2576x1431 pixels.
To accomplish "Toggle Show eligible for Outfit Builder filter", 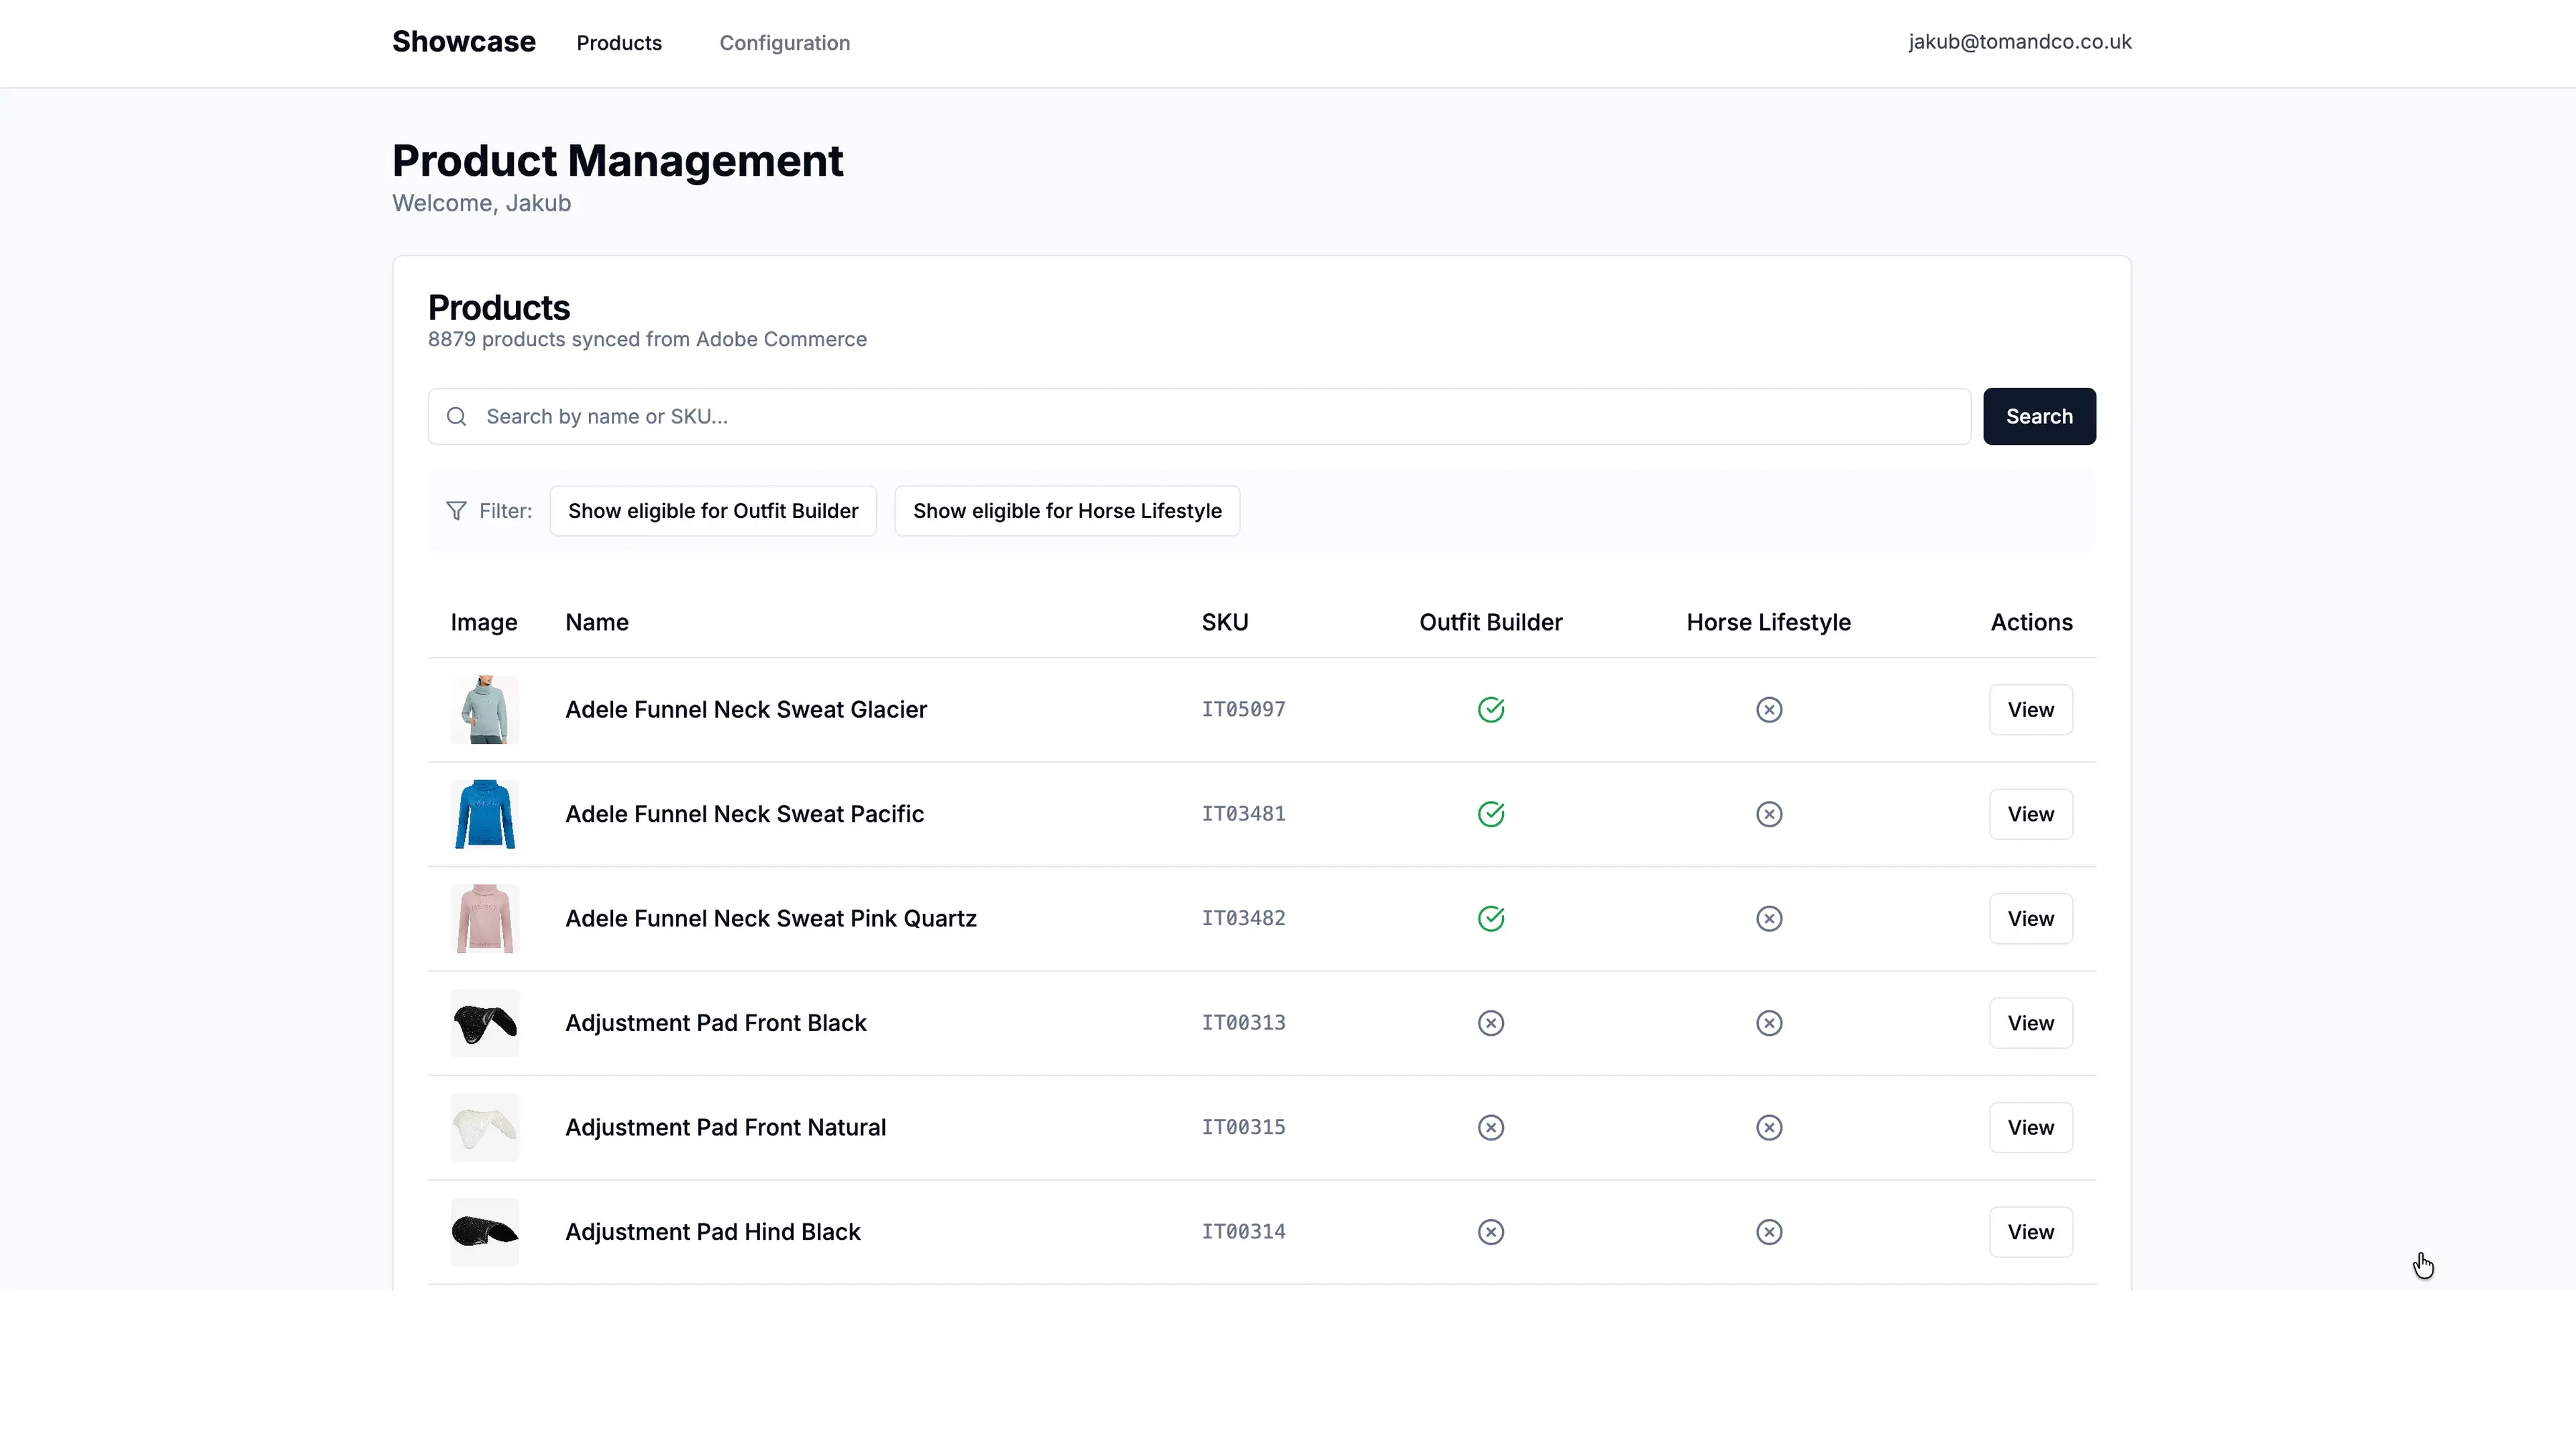I will click(x=713, y=511).
